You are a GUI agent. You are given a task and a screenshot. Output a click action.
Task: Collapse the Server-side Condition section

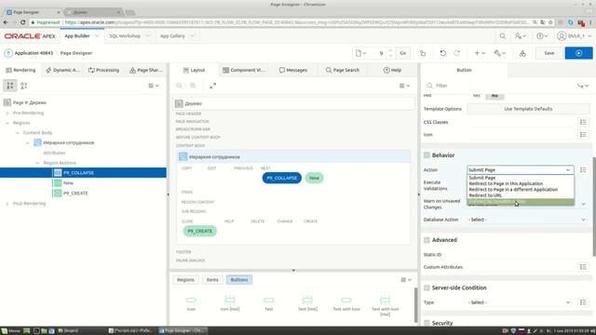427,288
